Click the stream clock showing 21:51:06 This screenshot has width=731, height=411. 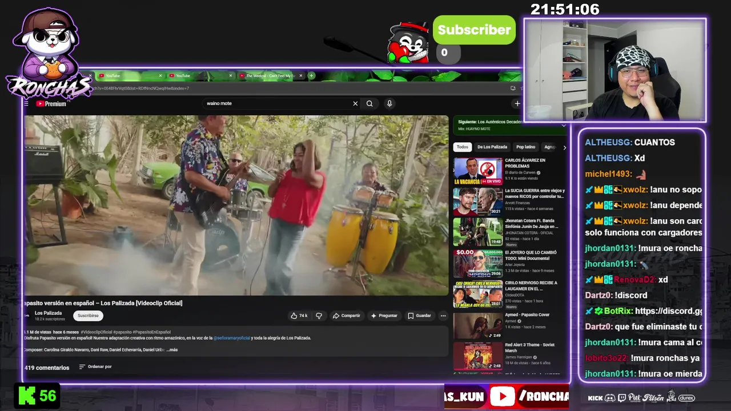[x=565, y=9]
